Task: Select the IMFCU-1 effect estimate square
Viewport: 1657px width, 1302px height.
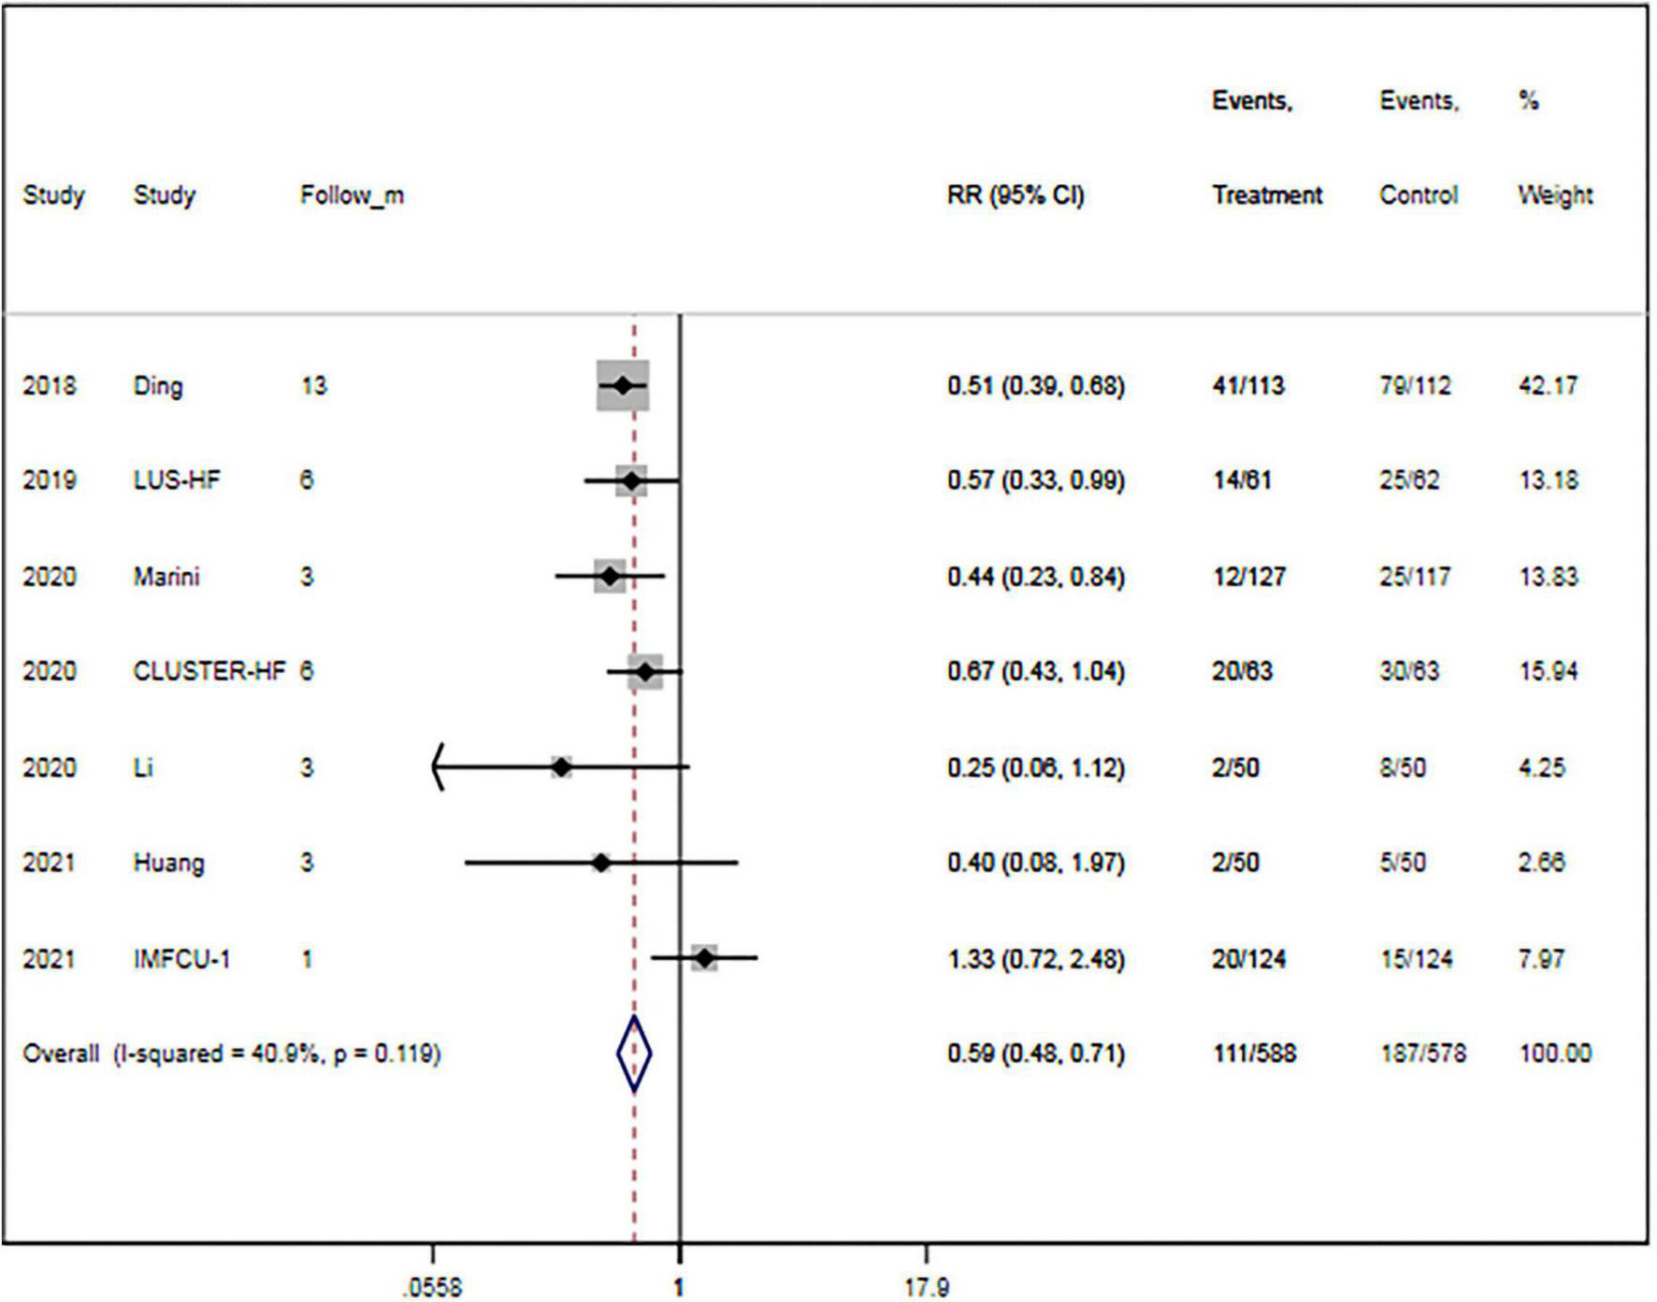Action: (x=703, y=958)
